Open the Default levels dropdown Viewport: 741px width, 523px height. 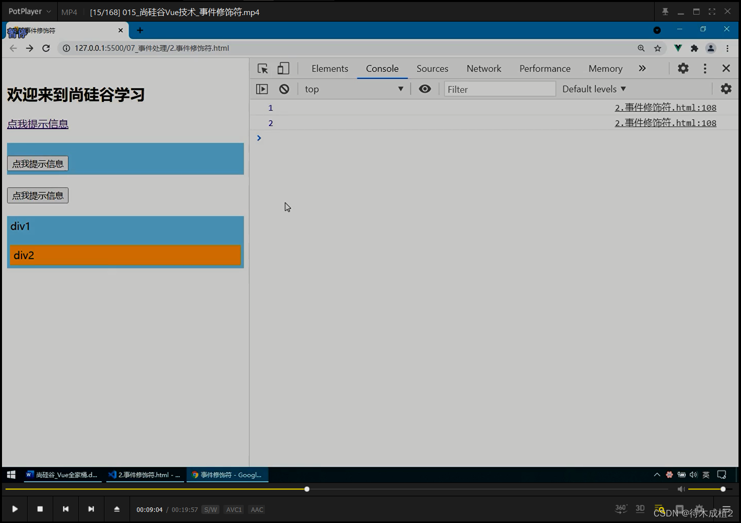click(x=594, y=89)
